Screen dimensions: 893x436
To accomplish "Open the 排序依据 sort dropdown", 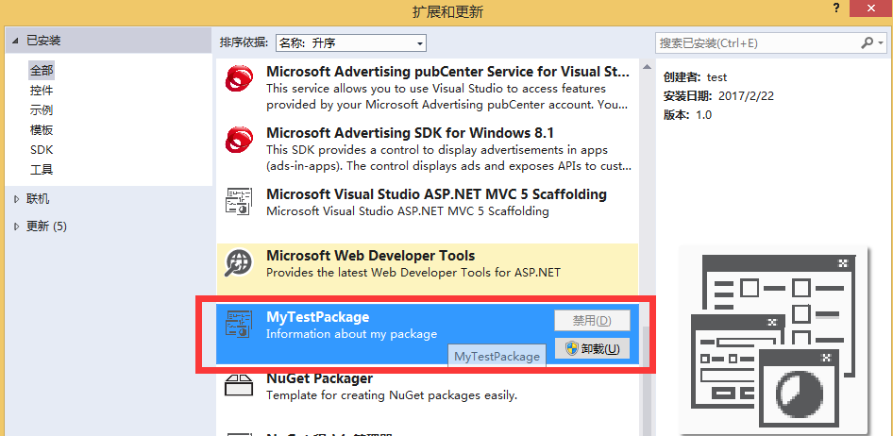I will tap(351, 42).
